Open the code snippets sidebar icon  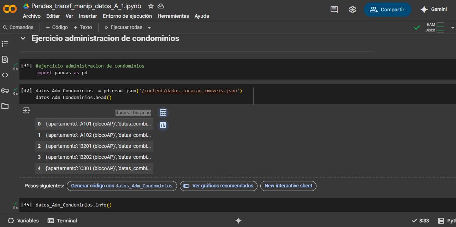[x=5, y=75]
